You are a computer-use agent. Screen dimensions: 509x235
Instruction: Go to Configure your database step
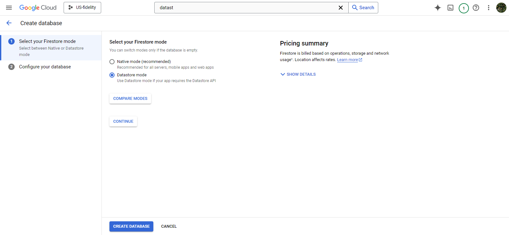pos(45,67)
